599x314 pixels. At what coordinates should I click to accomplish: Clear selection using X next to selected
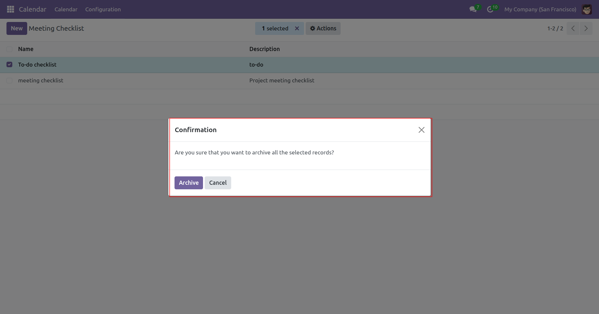pyautogui.click(x=297, y=28)
